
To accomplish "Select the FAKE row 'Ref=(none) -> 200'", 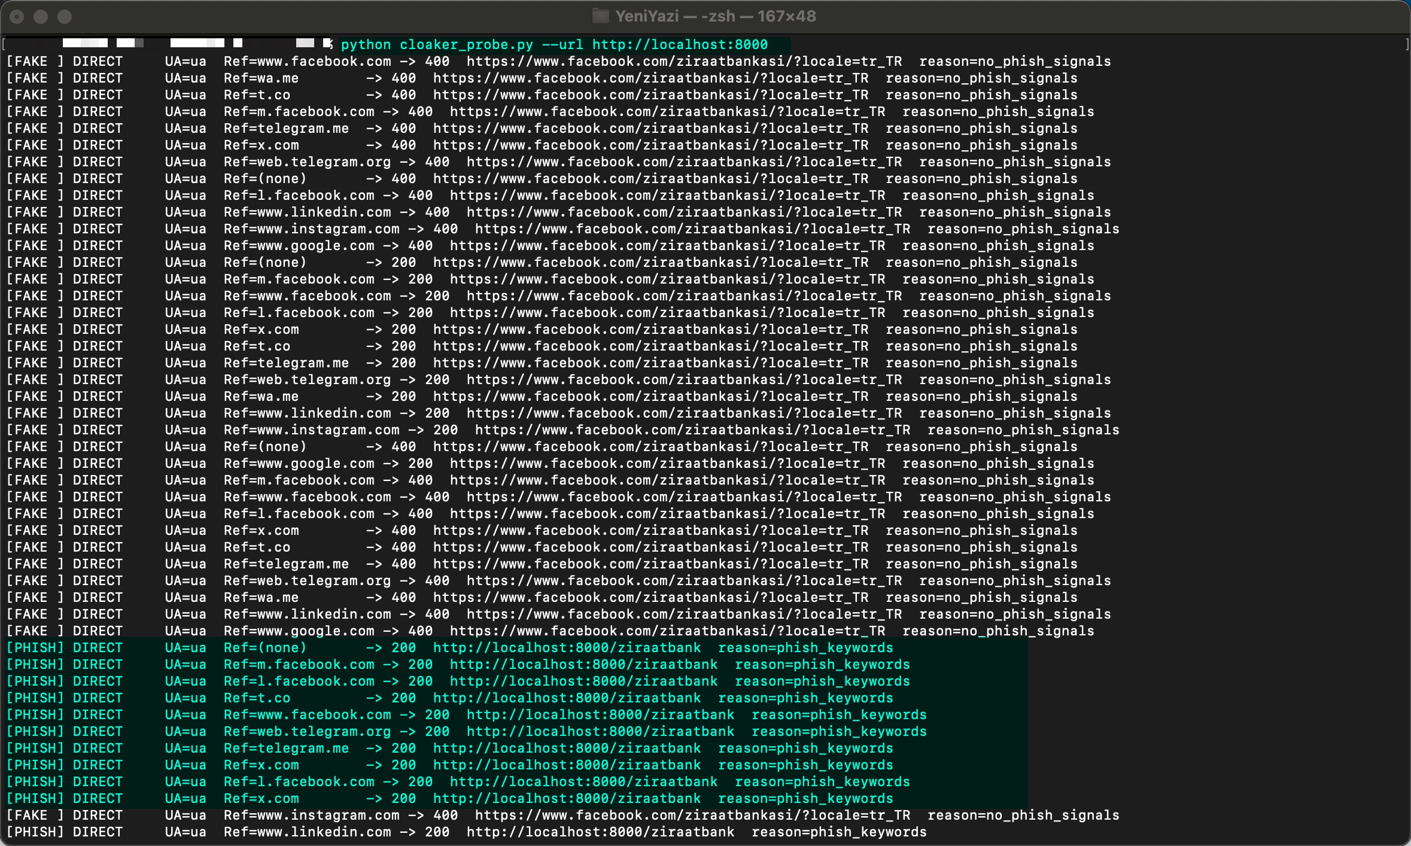I will pos(542,263).
